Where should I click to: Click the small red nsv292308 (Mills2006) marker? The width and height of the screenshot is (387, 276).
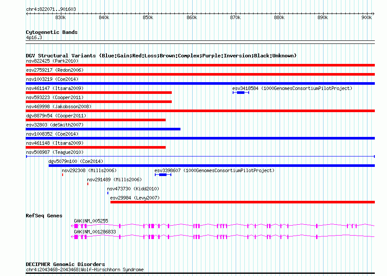63,175
